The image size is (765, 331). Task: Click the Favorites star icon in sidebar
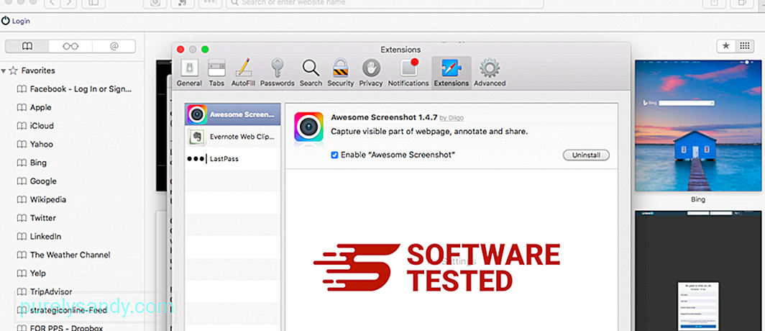tap(13, 71)
